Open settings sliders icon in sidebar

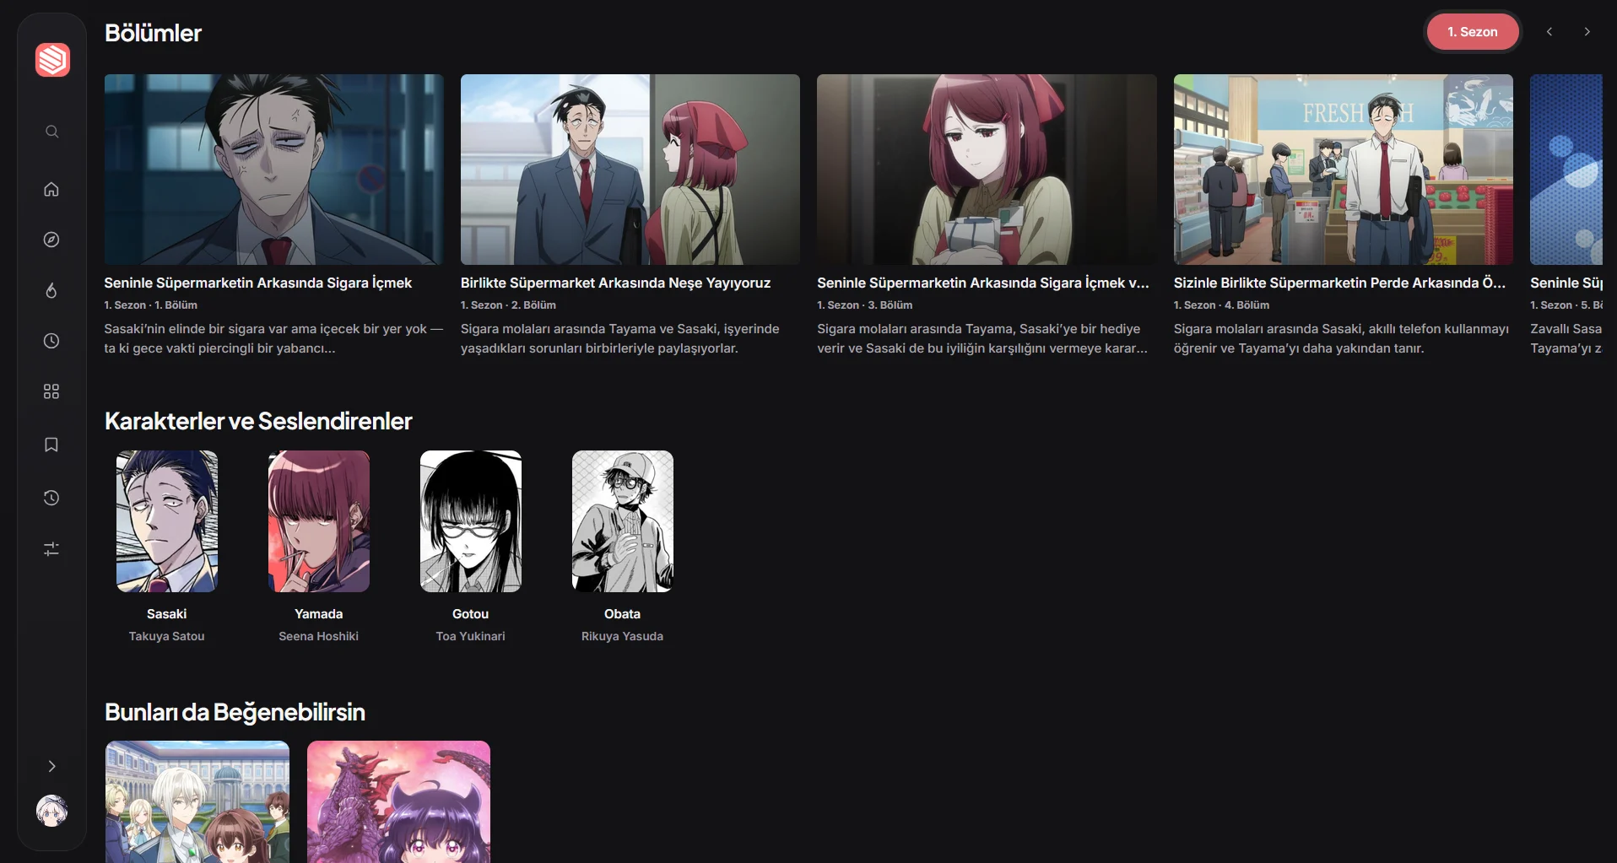51,549
